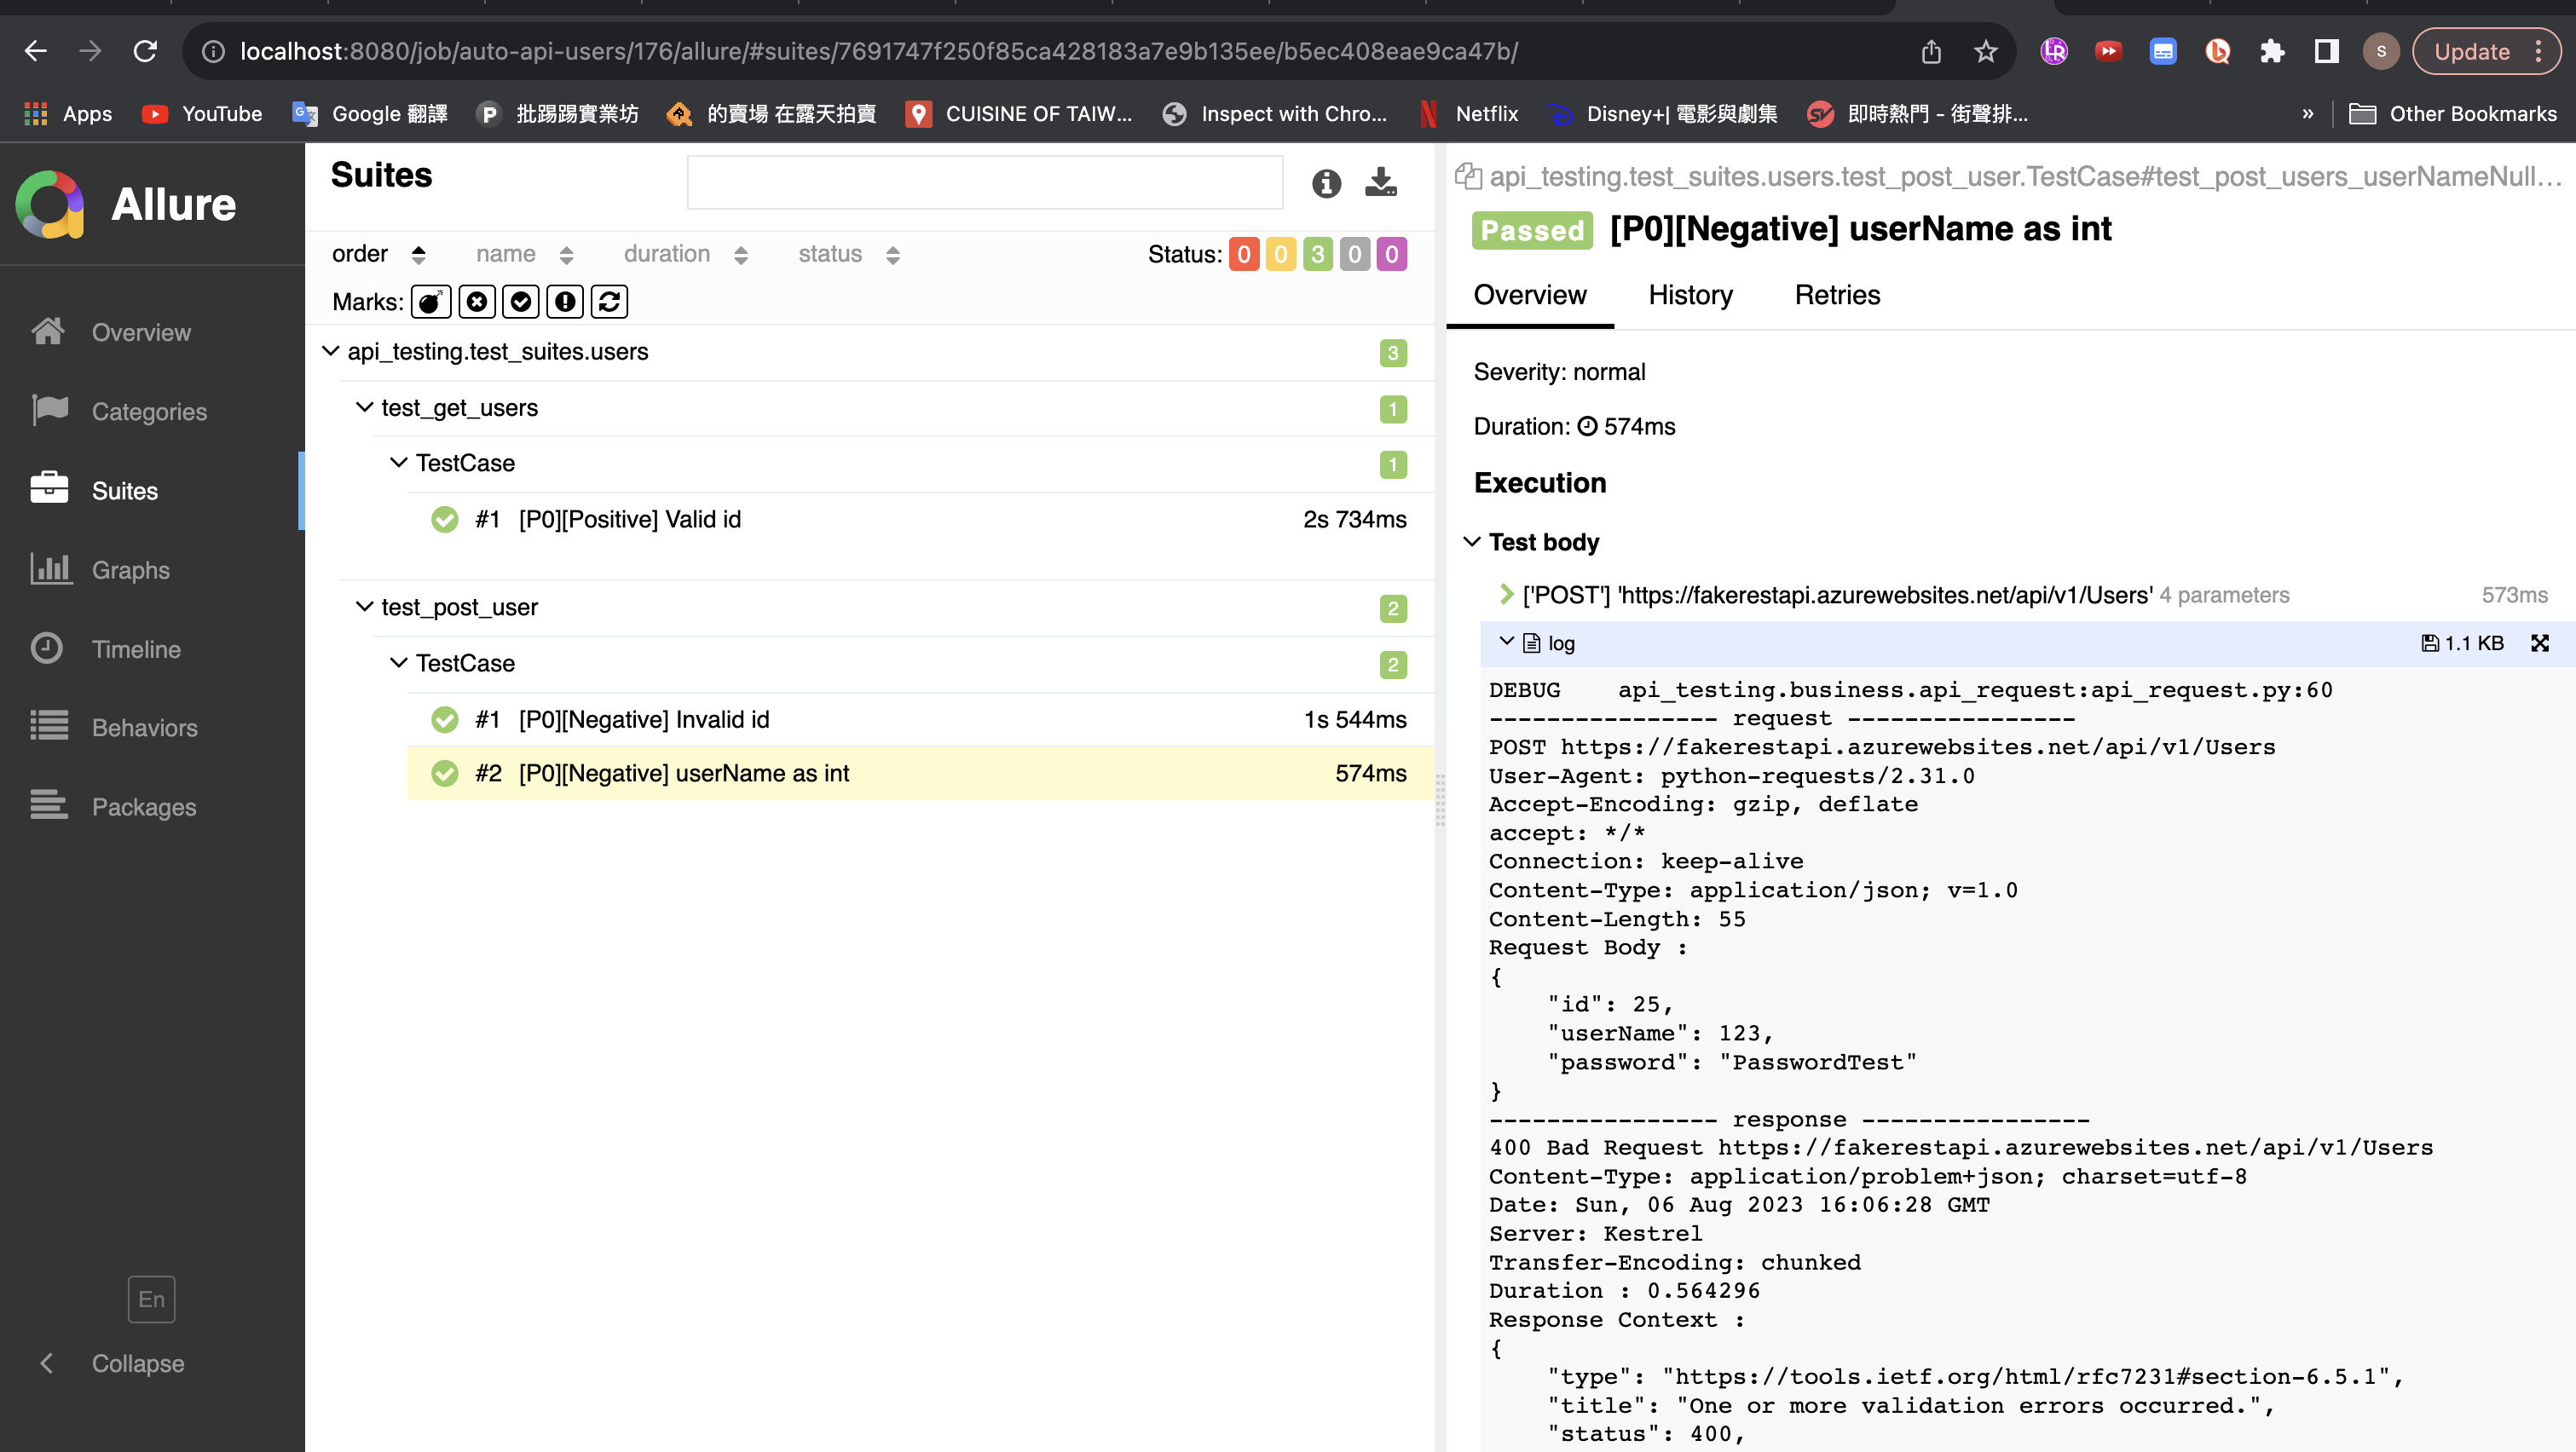Click the copy icon next to test path
2576x1452 pixels.
[x=1468, y=177]
